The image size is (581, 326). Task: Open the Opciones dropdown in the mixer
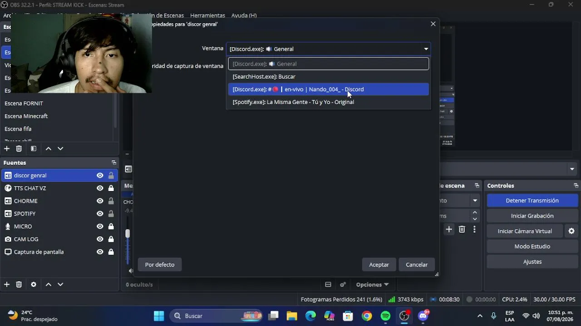[x=372, y=284]
